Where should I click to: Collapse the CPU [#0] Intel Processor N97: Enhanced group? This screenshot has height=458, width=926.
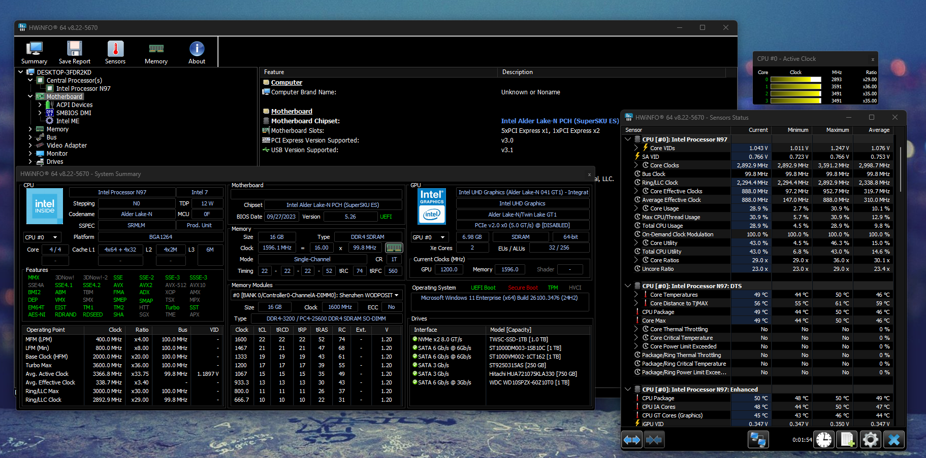click(628, 389)
